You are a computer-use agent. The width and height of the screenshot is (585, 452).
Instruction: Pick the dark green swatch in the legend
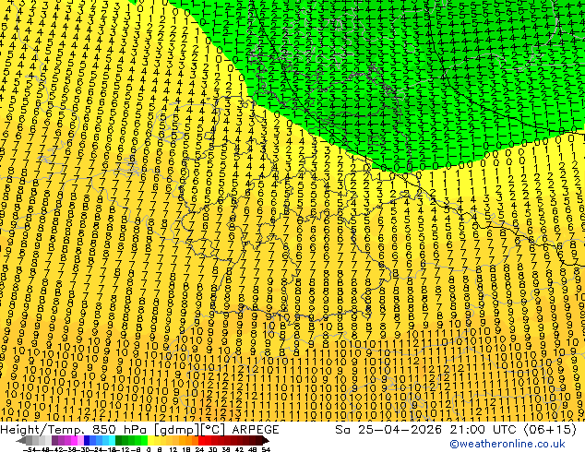pos(119,441)
